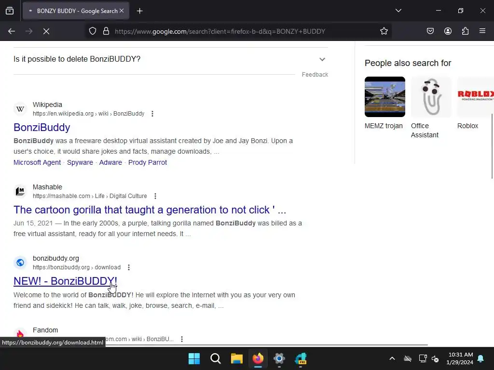This screenshot has height=370, width=494.
Task: Open options for Wikipedia result
Action: pos(152,114)
